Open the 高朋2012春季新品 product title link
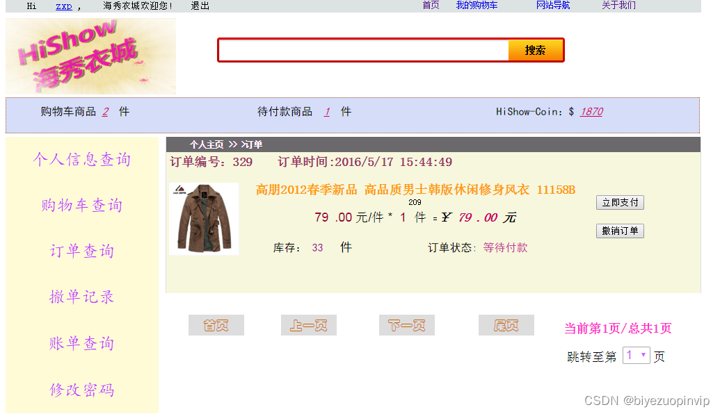 click(415, 190)
